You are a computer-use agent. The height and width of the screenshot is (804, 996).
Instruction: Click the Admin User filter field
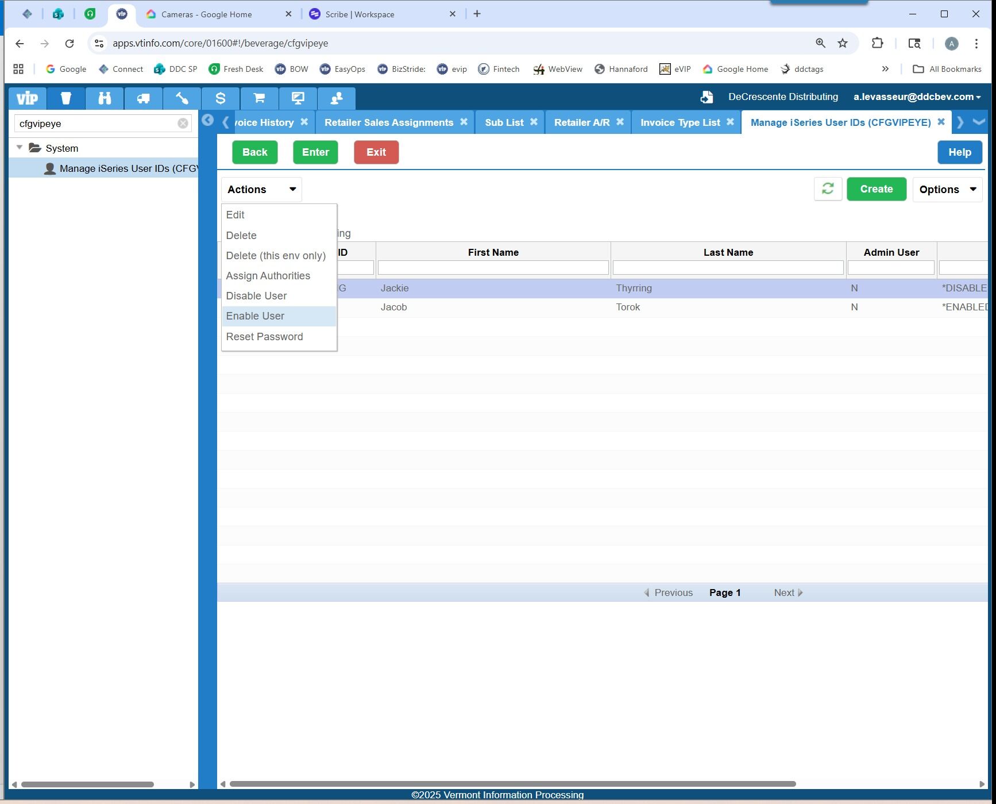(x=891, y=268)
